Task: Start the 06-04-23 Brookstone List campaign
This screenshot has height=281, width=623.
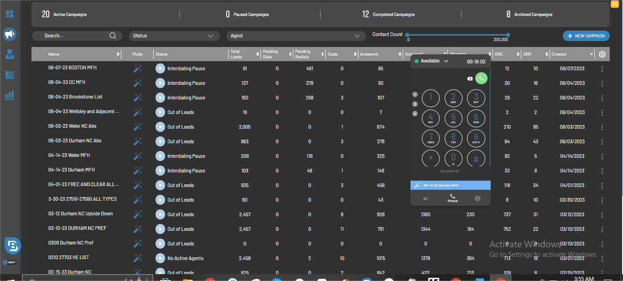Action: tap(160, 98)
